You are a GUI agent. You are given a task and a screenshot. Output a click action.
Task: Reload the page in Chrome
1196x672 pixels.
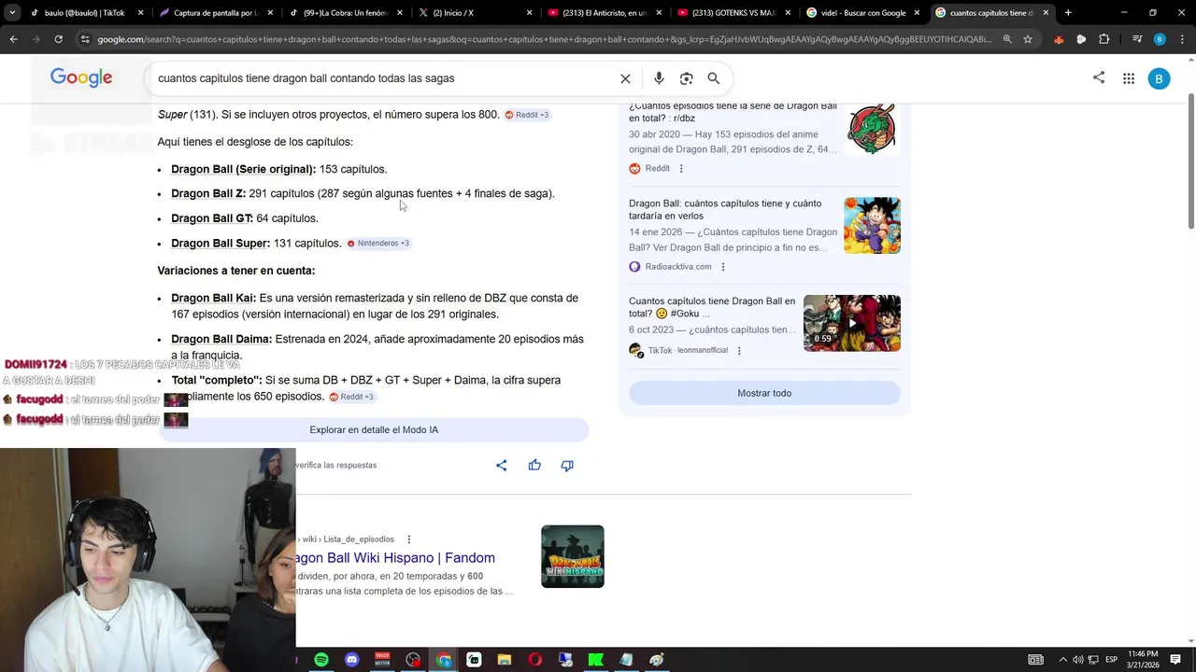58,39
